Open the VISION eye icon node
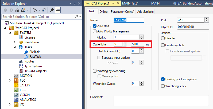The image size is (213, 109). point(16,95)
